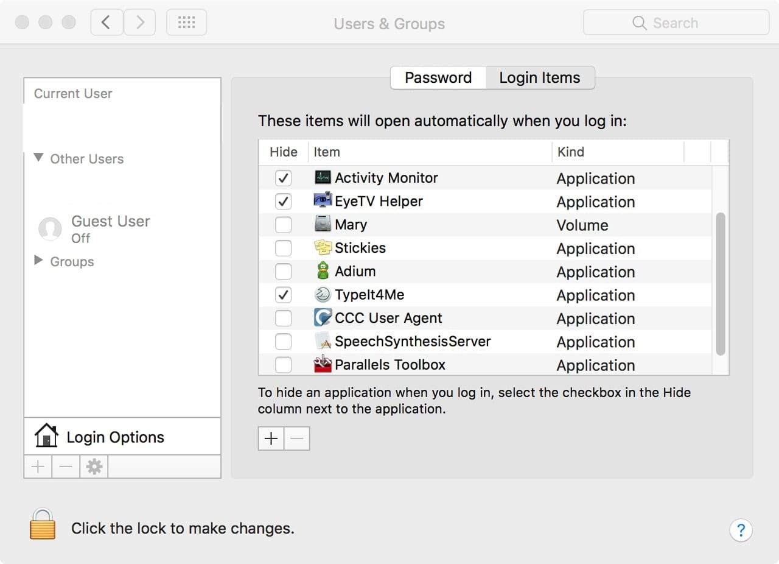779x564 pixels.
Task: Select the Parallels Toolbox icon
Action: pos(322,364)
